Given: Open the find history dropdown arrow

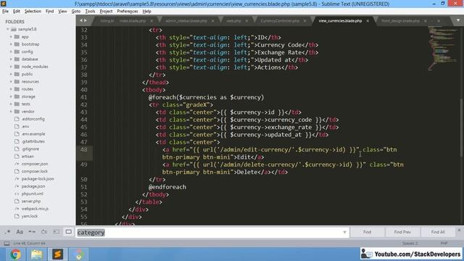Looking at the screenshot, I should click(344, 232).
